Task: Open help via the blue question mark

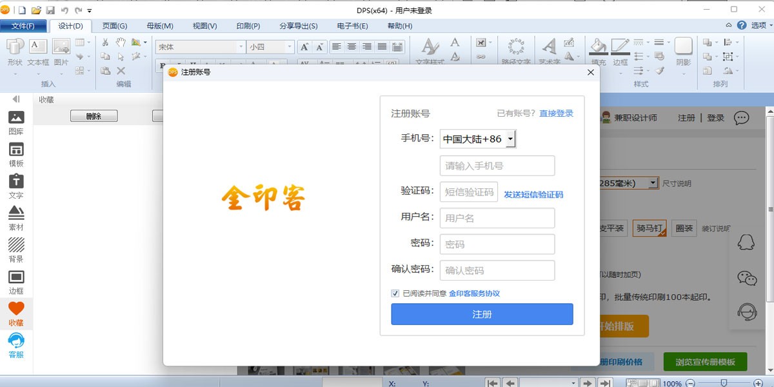Action: pos(742,26)
